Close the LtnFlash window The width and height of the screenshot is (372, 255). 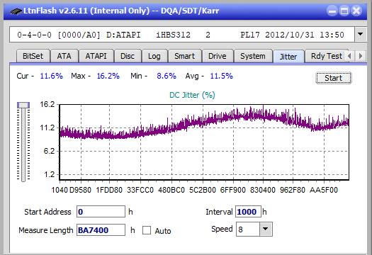pos(356,11)
